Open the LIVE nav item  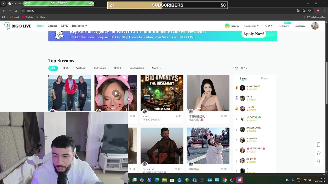[x=65, y=26]
